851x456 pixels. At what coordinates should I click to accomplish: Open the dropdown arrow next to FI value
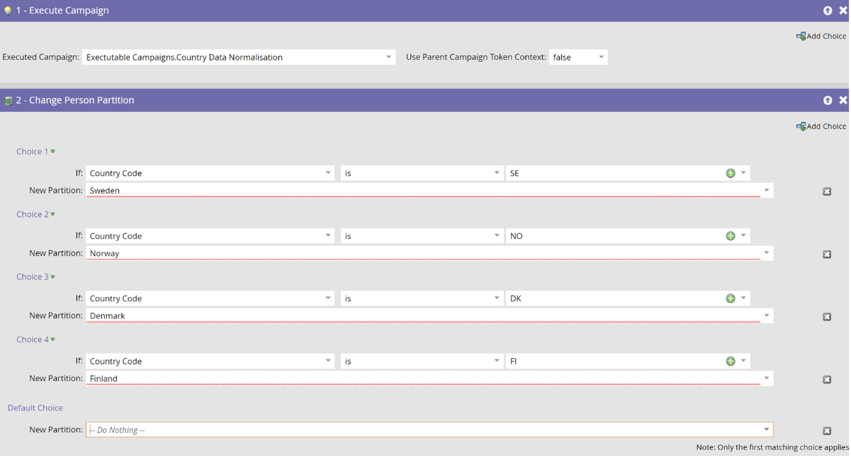(x=744, y=361)
